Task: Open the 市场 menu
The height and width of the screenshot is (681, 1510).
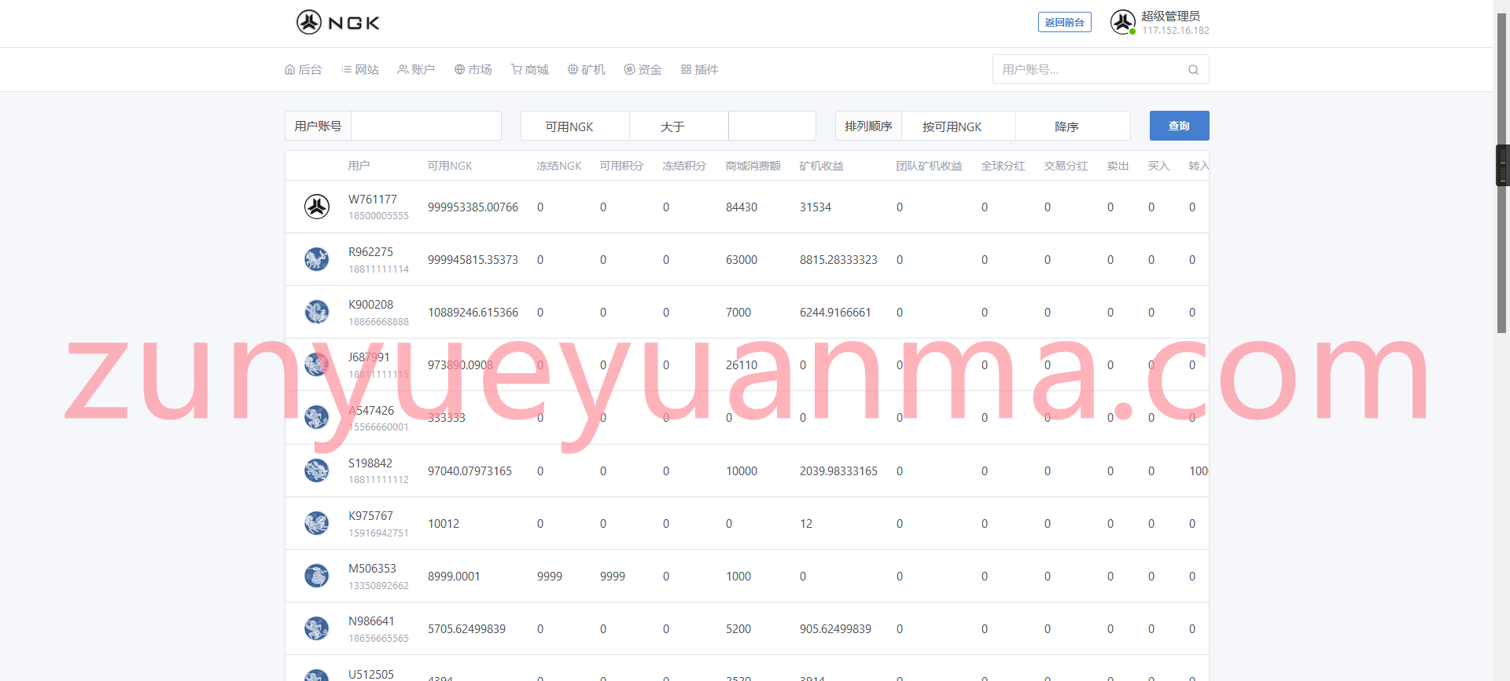Action: 473,69
